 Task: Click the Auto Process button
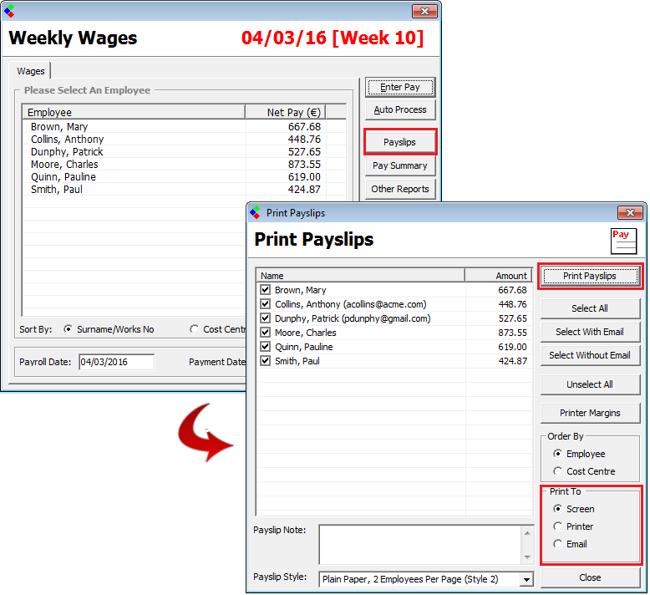coord(400,110)
